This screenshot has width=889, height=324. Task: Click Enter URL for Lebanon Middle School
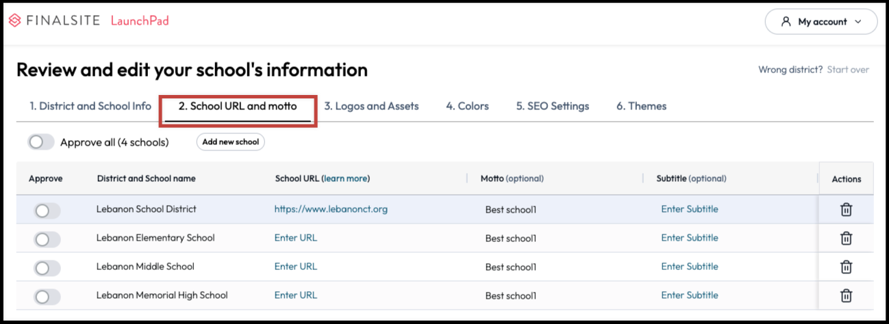pos(296,267)
